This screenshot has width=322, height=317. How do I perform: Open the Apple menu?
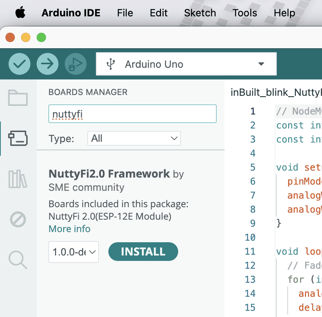(x=20, y=13)
